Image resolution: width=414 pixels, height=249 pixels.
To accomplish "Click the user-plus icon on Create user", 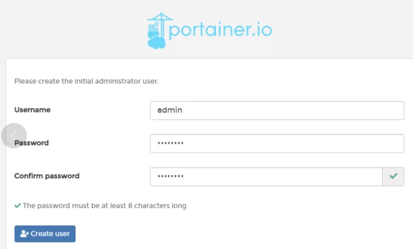I will [x=24, y=234].
